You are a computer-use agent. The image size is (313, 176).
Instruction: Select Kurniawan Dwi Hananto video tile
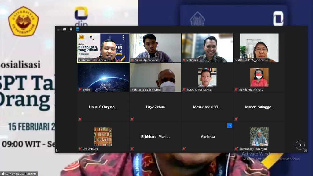coord(103,48)
